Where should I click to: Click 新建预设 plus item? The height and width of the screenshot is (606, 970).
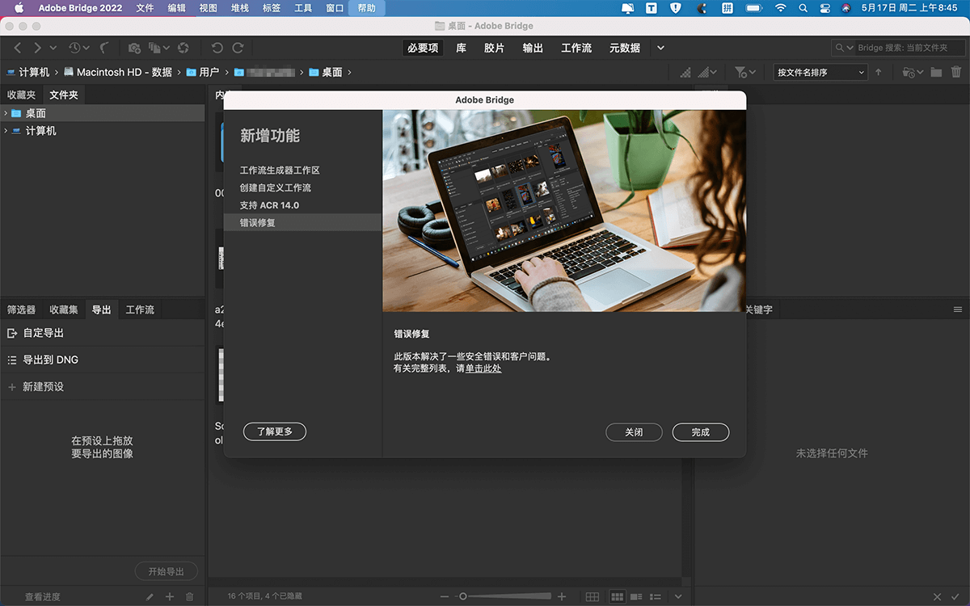pos(103,386)
